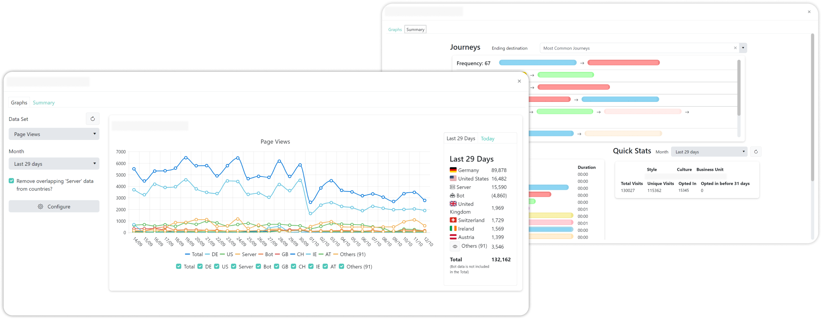Image resolution: width=822 pixels, height=319 pixels.
Task: Disable the Bot series checkbox
Action: 258,266
